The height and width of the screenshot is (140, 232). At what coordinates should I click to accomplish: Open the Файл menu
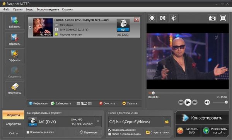7,9
